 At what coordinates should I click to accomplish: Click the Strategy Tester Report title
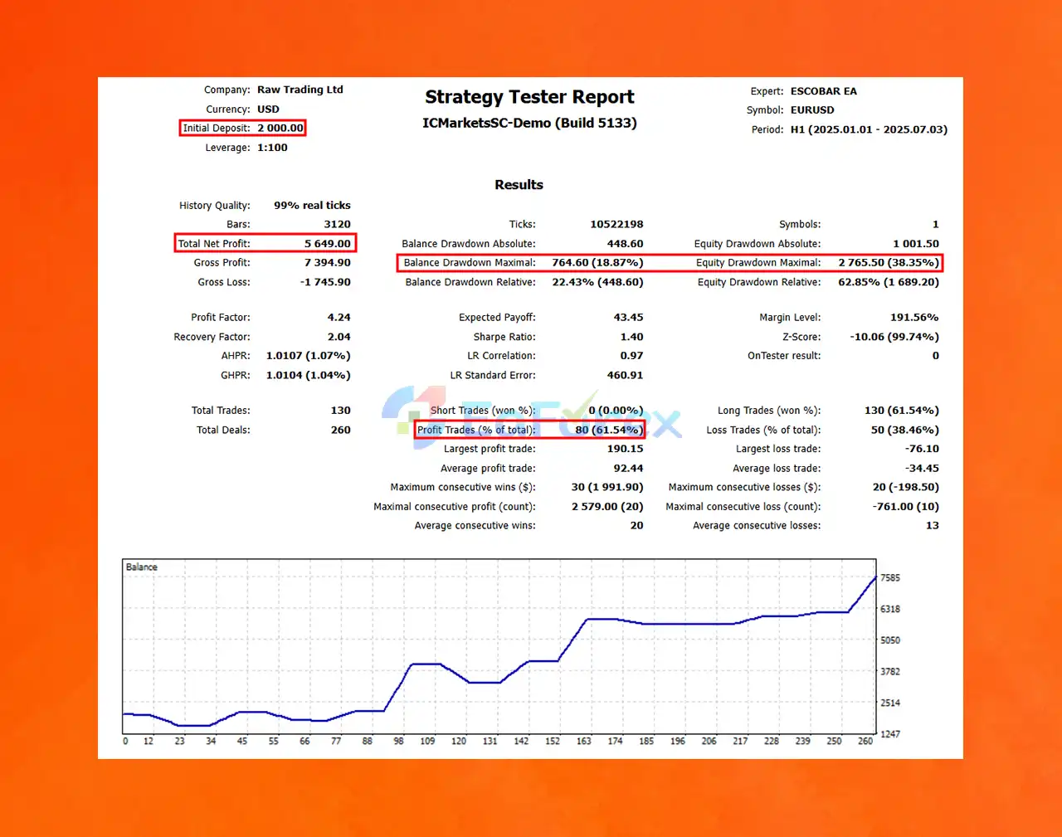click(x=529, y=97)
